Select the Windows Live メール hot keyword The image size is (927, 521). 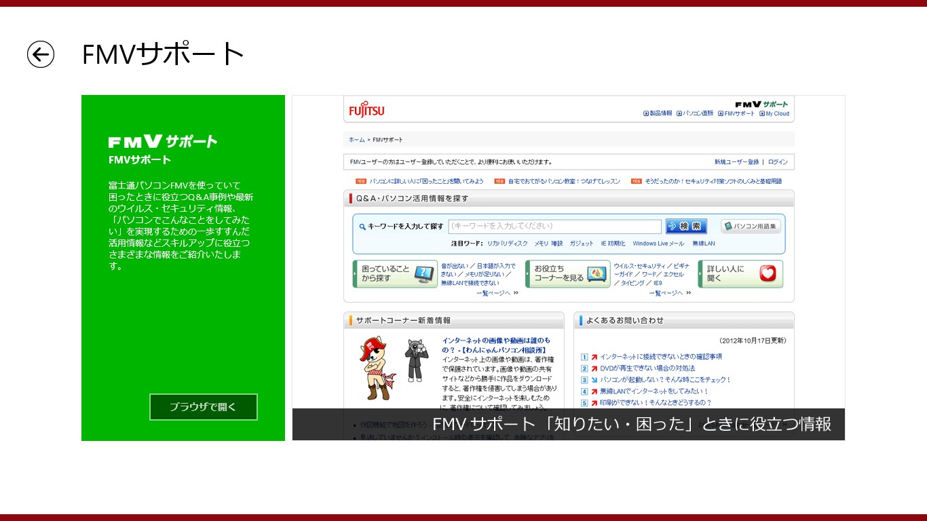[x=658, y=244]
